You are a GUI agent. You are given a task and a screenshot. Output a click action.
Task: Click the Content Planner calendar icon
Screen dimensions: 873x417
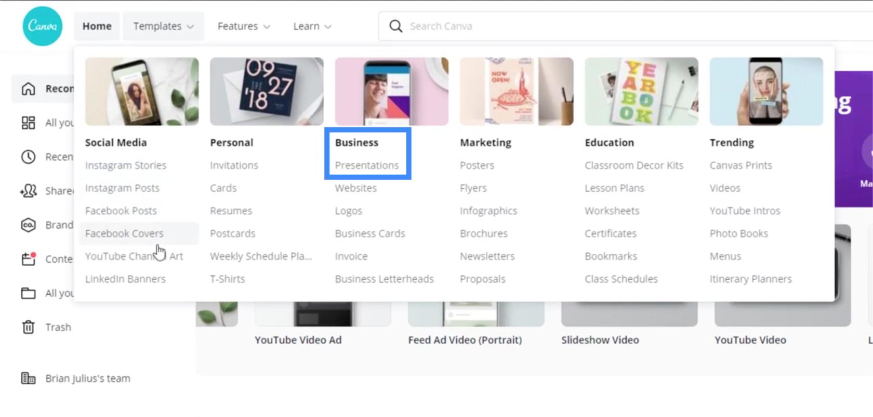pos(28,259)
